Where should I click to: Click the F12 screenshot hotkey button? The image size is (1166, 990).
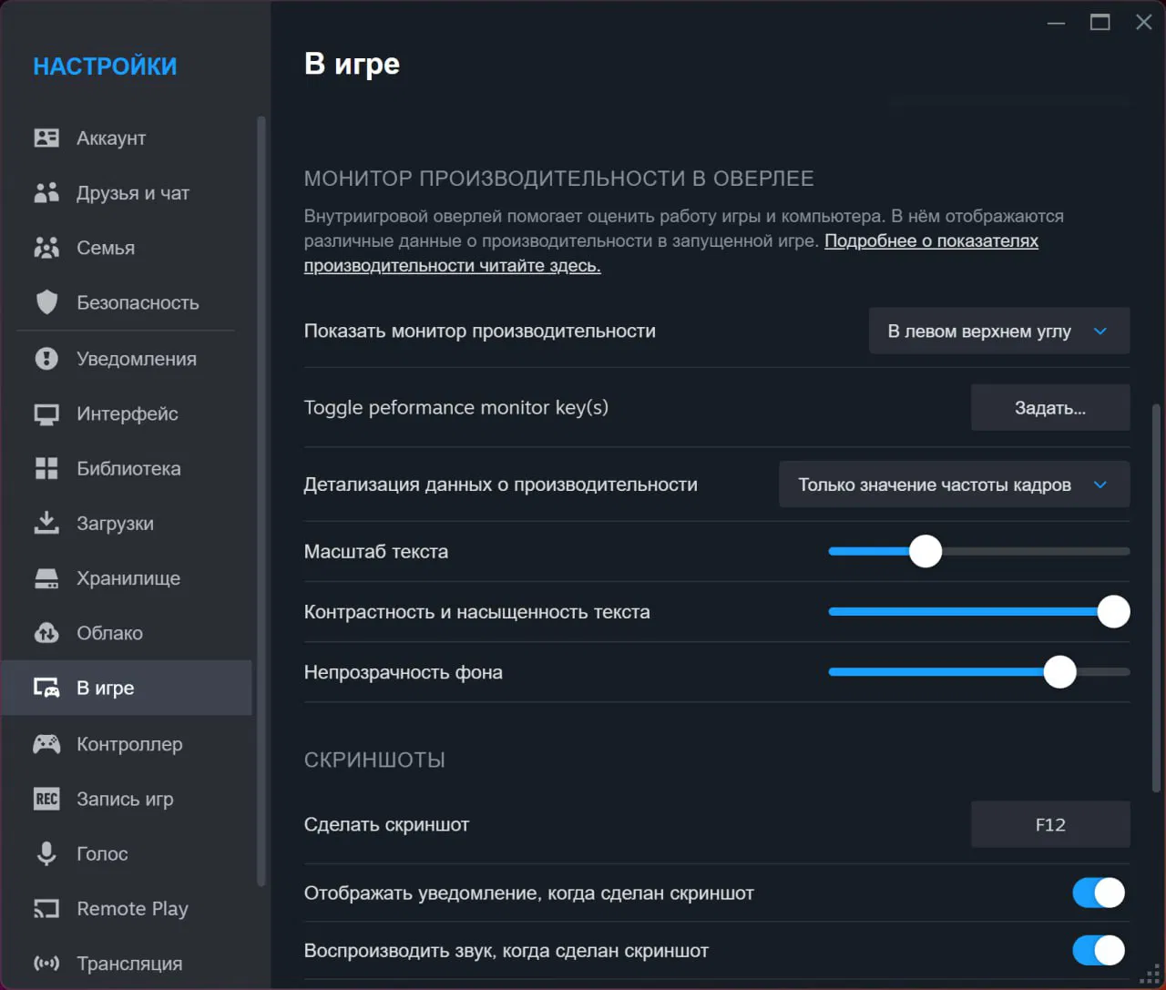[x=1050, y=825]
